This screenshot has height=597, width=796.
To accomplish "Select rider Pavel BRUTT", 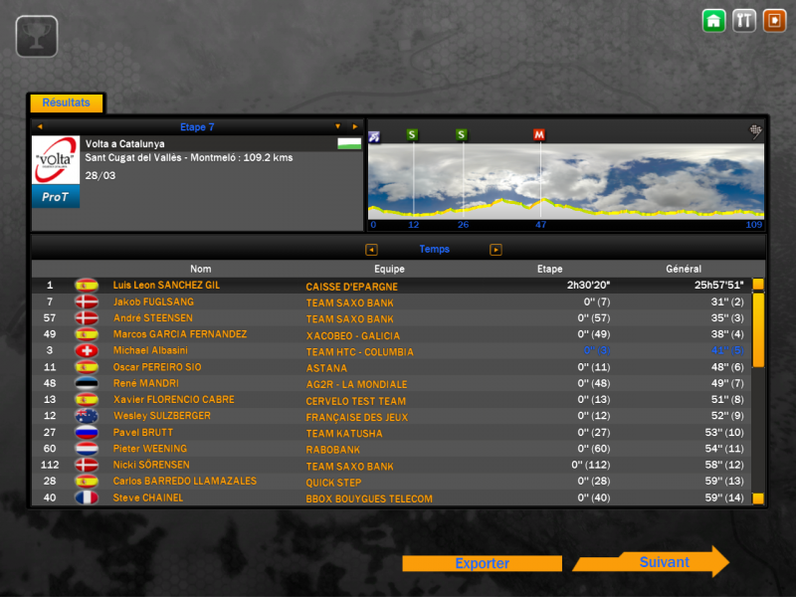I will [x=142, y=433].
